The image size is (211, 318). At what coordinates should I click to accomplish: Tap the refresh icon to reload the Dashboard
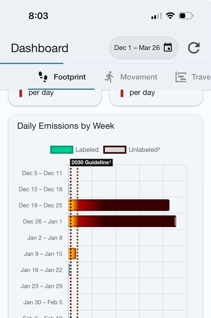pyautogui.click(x=194, y=47)
